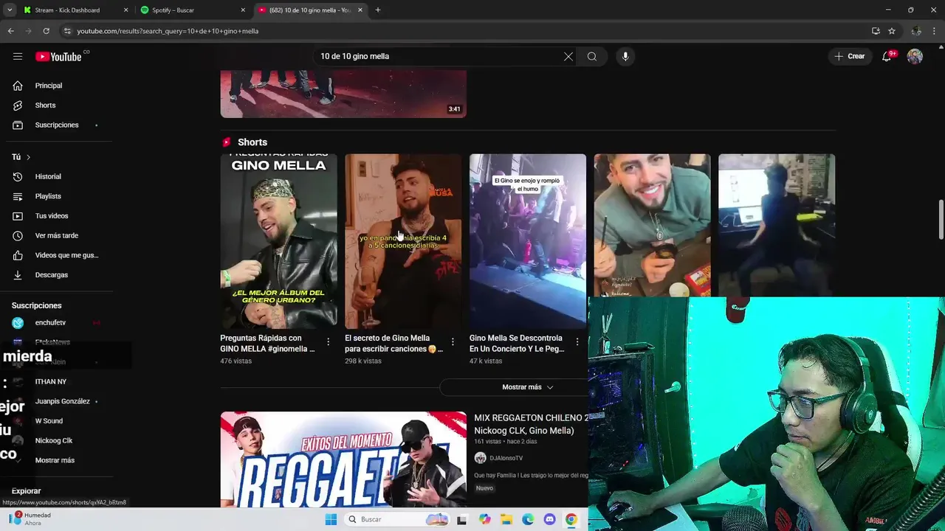Open MIX REGGAETON CHILENO video title

531,424
